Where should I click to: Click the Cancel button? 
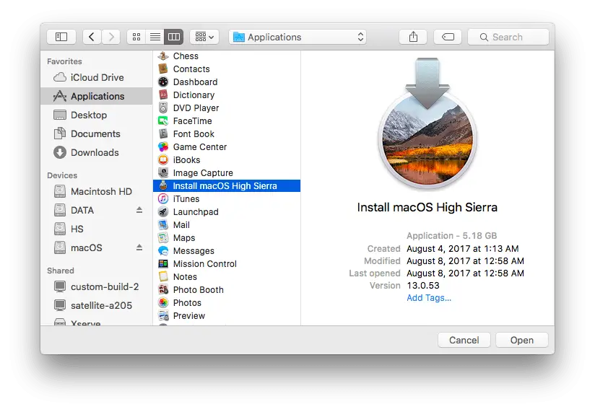pos(464,340)
